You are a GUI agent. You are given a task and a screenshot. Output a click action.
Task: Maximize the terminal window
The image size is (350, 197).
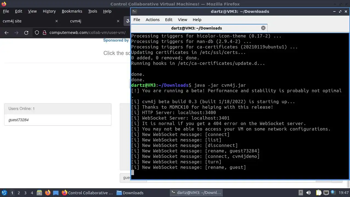click(340, 11)
